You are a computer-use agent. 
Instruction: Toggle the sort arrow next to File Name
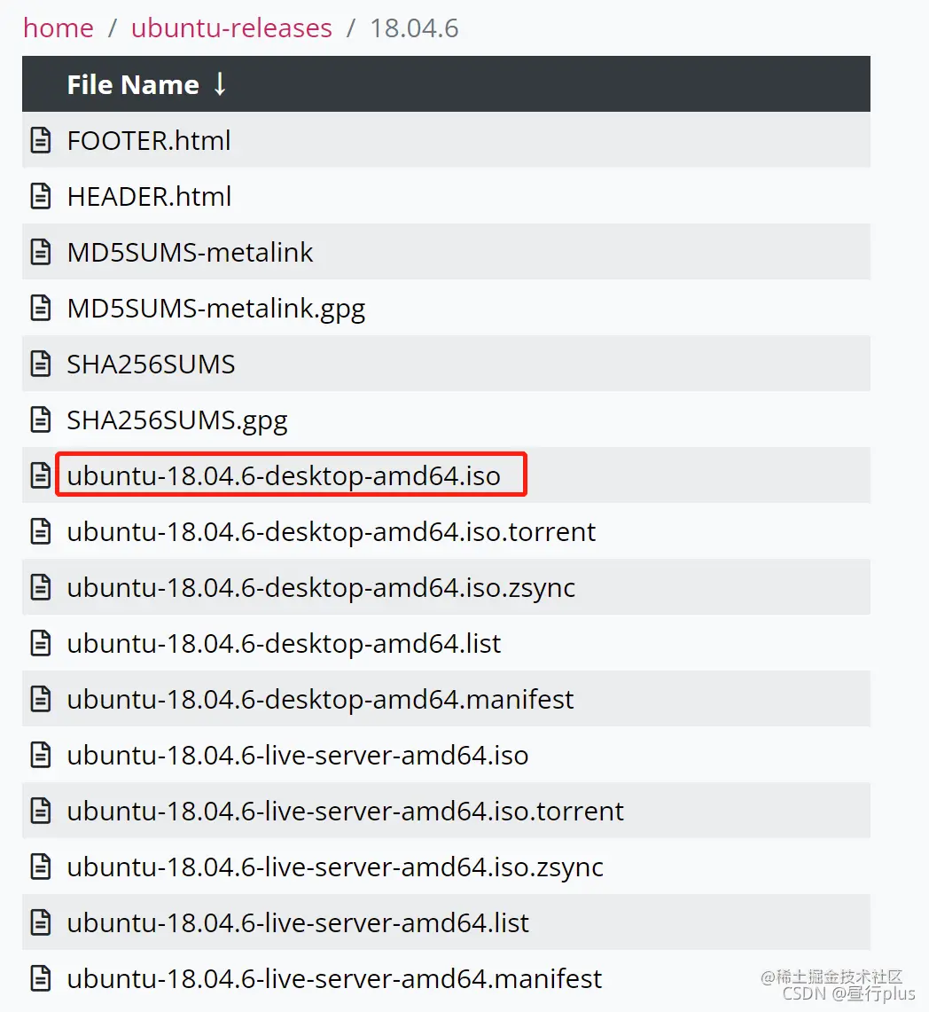coord(220,84)
